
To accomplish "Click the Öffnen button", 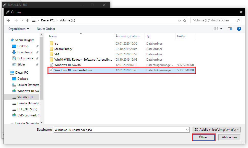I will pos(204,137).
